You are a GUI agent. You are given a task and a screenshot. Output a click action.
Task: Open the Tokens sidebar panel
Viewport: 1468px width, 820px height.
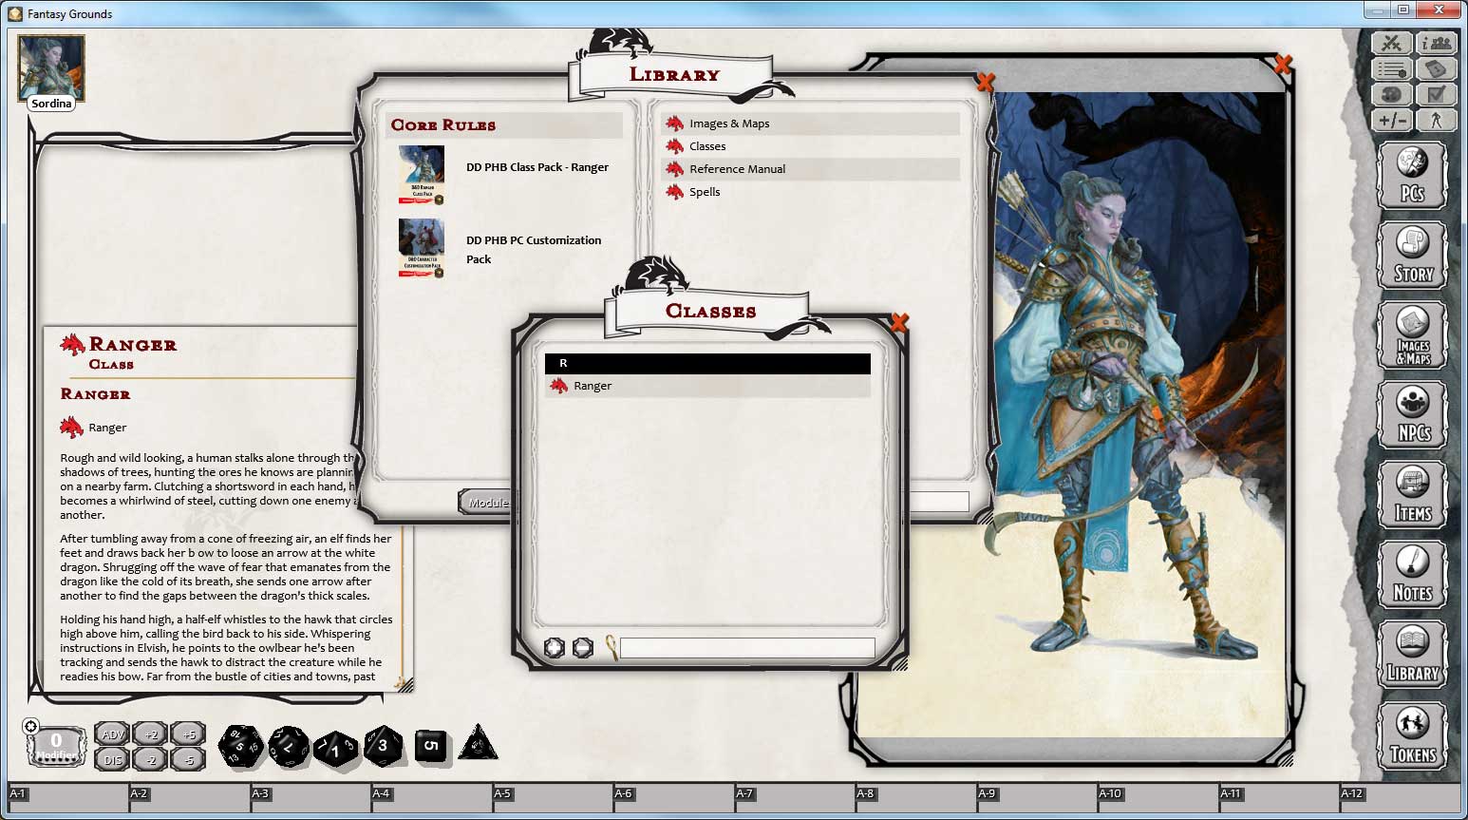coord(1413,735)
